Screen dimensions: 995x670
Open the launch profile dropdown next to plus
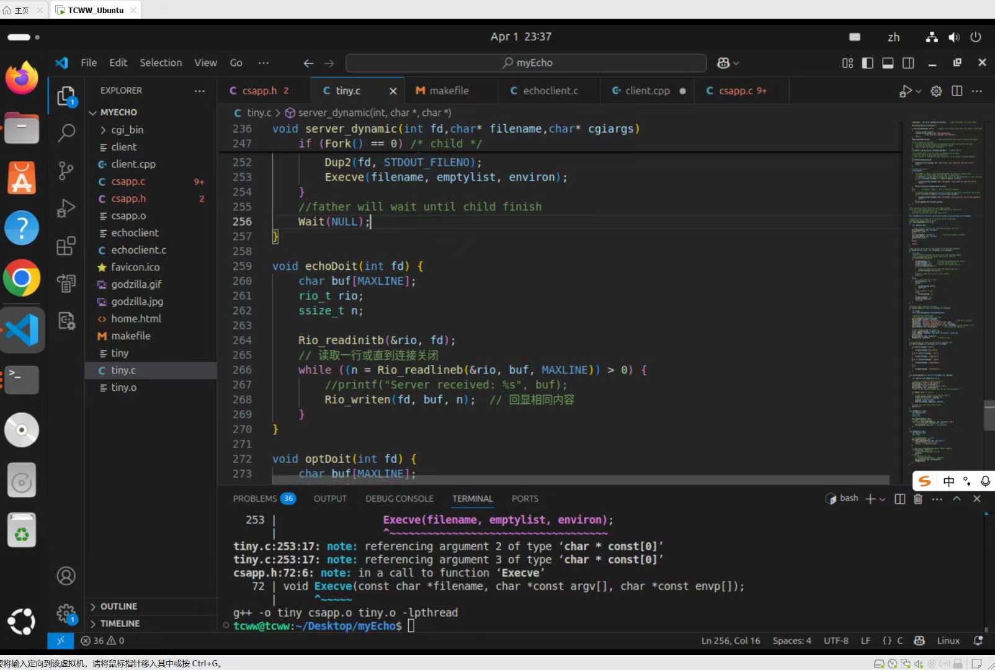click(x=883, y=499)
